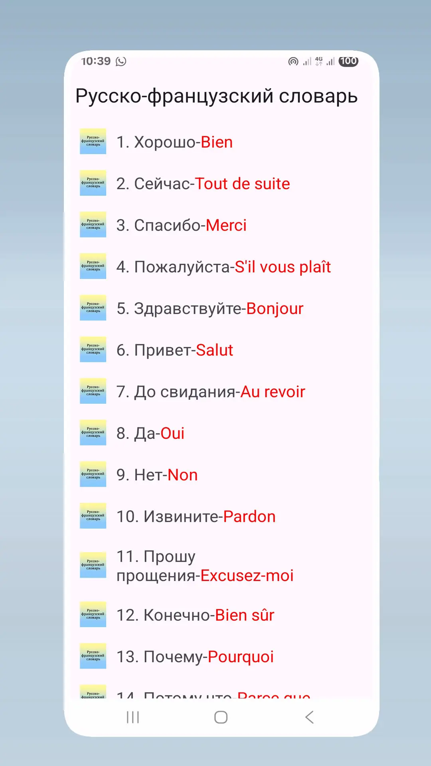Tap the Android back navigation arrow

(x=309, y=717)
